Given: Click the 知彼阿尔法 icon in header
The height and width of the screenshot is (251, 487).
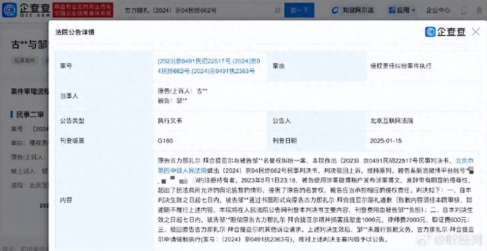Looking at the screenshot, I should click(335, 10).
